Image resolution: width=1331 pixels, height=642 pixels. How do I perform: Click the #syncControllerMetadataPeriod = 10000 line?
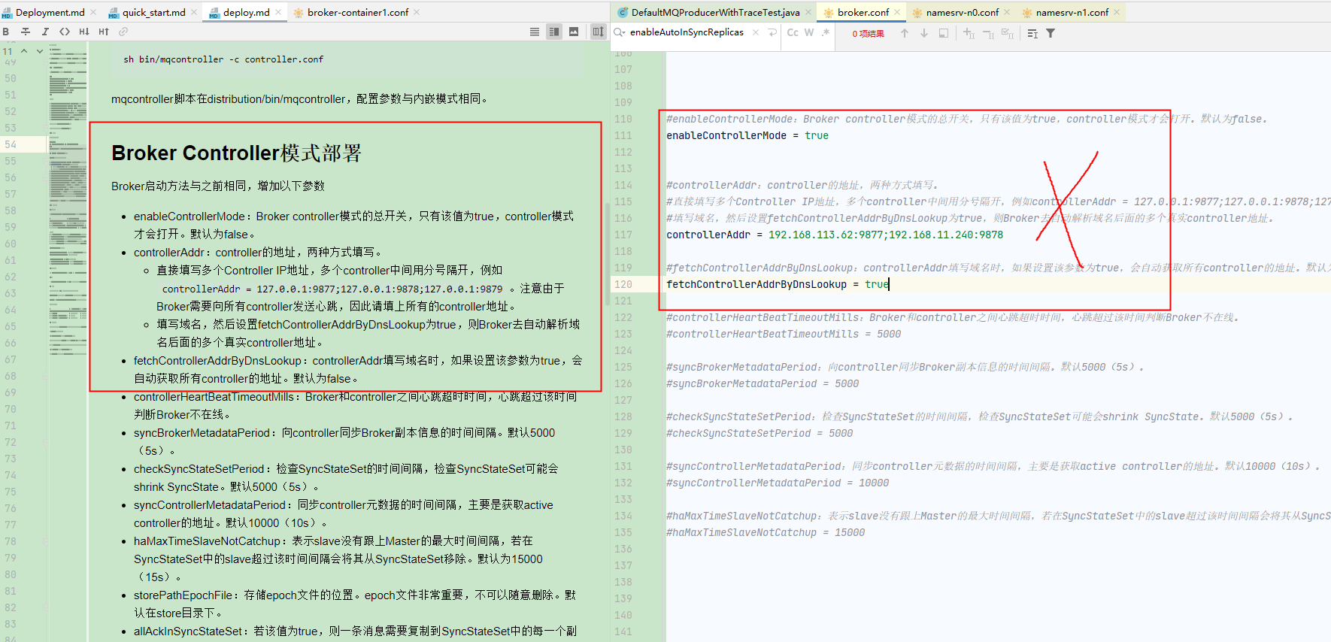click(778, 483)
